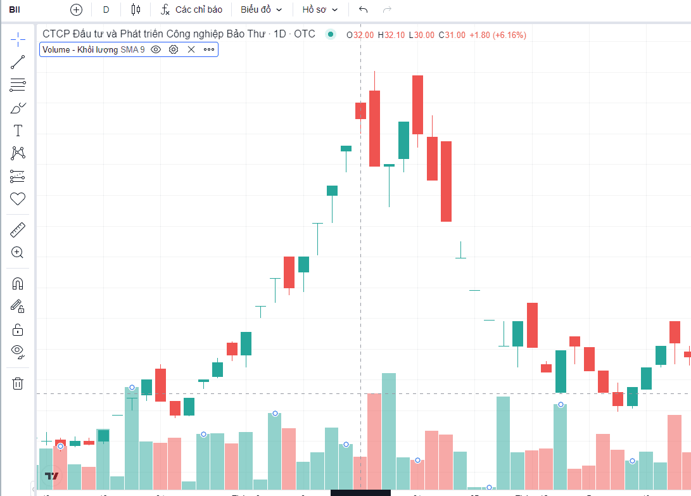Toggle Volume indicator visibility eye
The height and width of the screenshot is (496, 691).
point(156,49)
